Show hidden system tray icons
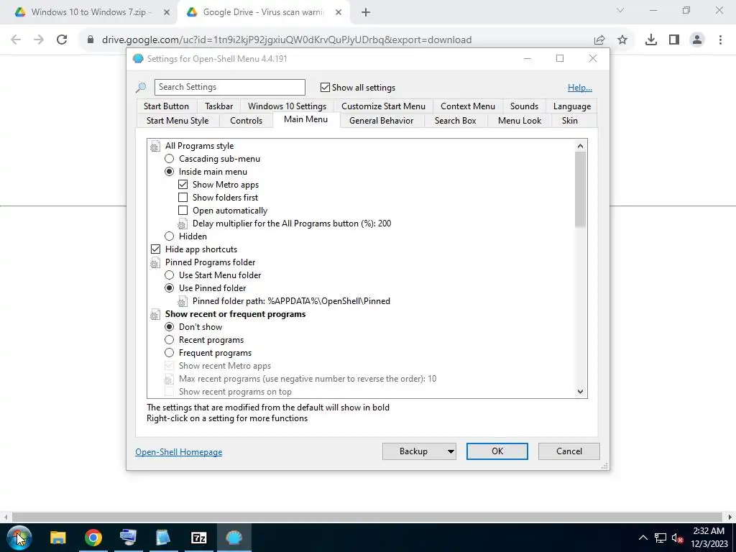This screenshot has height=552, width=736. [x=643, y=538]
